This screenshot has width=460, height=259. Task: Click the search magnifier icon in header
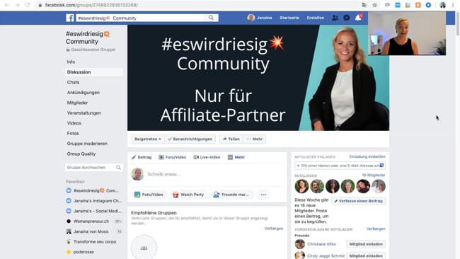(211, 18)
